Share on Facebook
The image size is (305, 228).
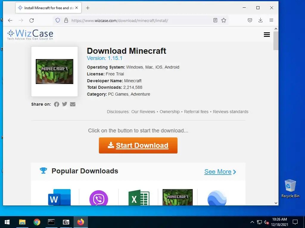click(57, 104)
